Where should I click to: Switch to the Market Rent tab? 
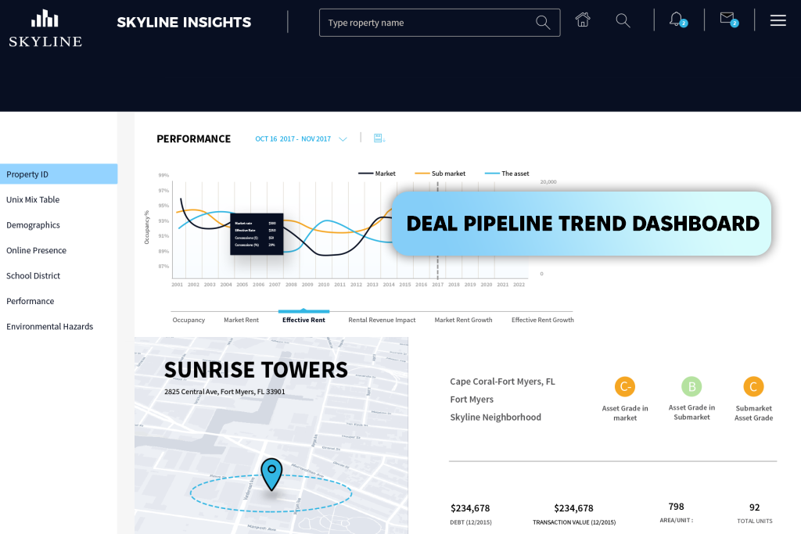pyautogui.click(x=241, y=320)
